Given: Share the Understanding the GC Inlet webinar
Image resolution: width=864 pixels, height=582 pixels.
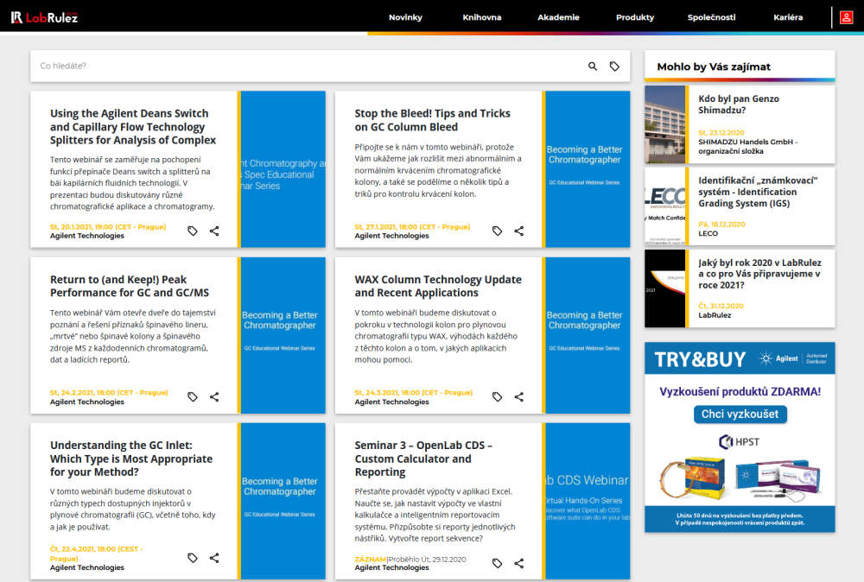Looking at the screenshot, I should (x=214, y=559).
